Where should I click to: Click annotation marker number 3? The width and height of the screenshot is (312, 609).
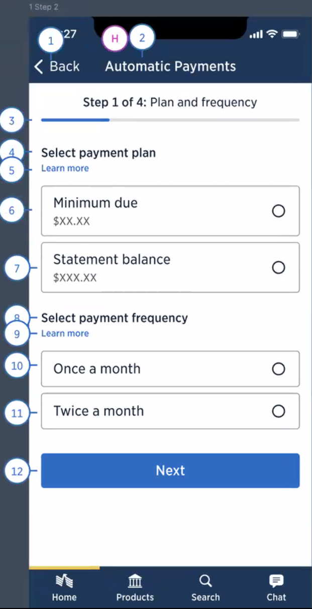point(12,121)
